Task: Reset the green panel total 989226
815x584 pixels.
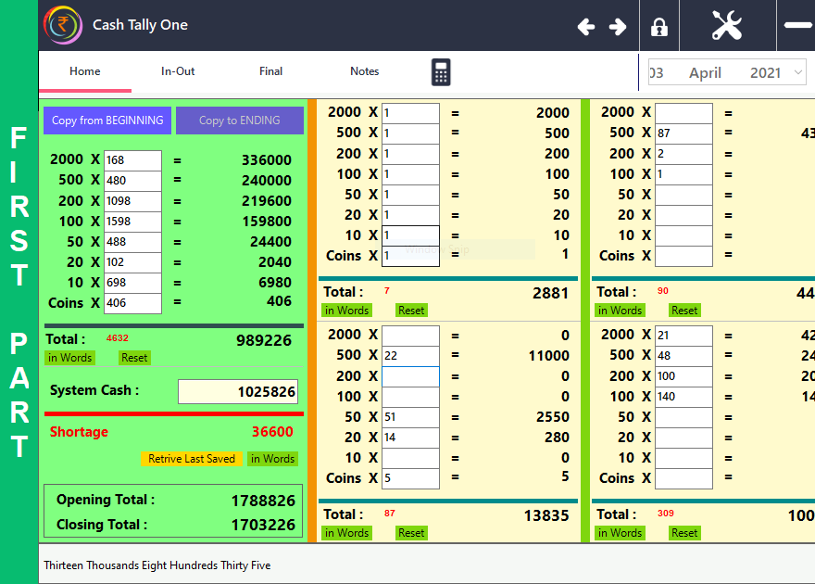Action: pos(134,358)
